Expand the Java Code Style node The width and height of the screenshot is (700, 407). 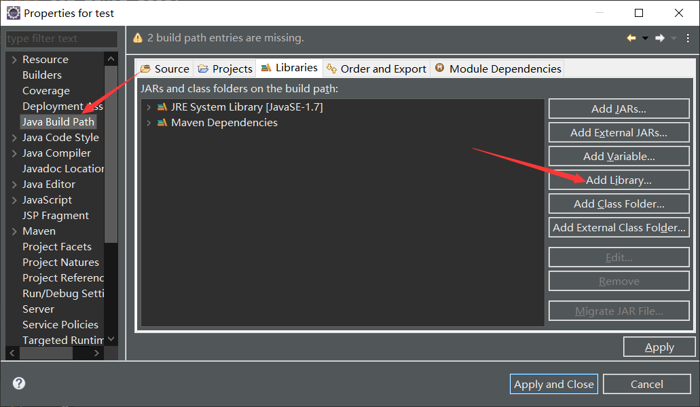click(14, 138)
